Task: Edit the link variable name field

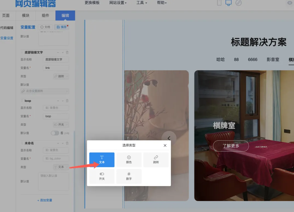Action: tap(56, 68)
